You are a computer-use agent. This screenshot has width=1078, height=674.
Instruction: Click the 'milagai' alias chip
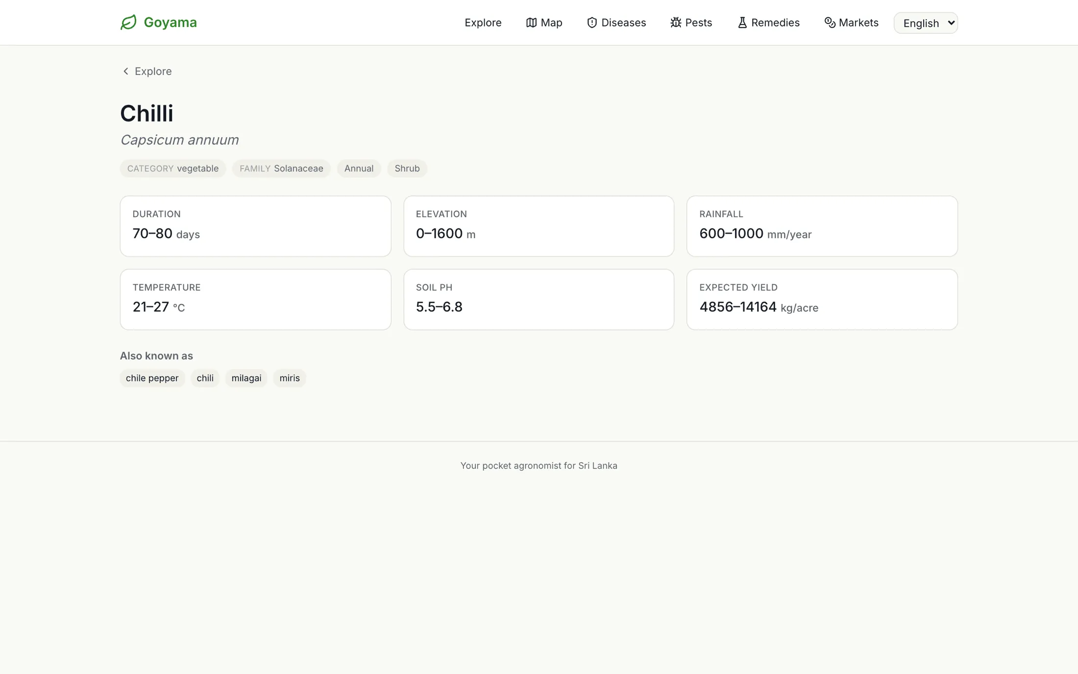click(246, 378)
